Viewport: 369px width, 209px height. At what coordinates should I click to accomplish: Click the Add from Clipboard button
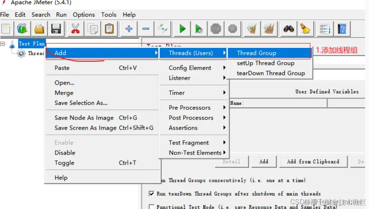click(x=313, y=162)
